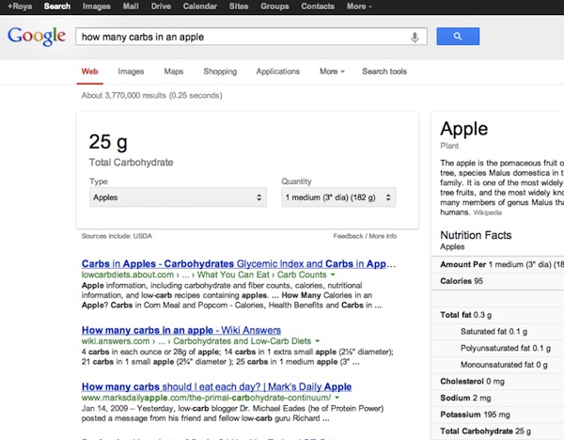
Task: Click the 25 g carbohydrate answer value
Action: (108, 142)
